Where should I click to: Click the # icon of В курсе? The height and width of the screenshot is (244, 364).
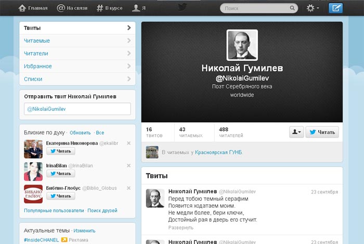100,8
